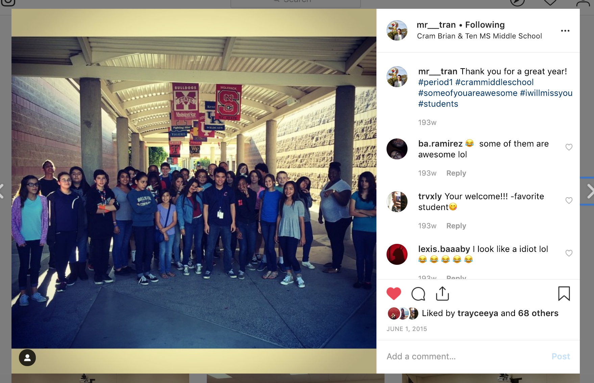Like ba.ramirez's comment with heart
Image resolution: width=594 pixels, height=383 pixels.
[569, 147]
